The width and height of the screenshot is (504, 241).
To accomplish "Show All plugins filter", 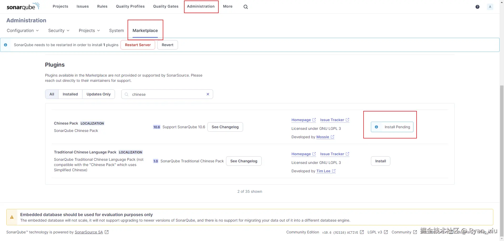I will [x=52, y=94].
